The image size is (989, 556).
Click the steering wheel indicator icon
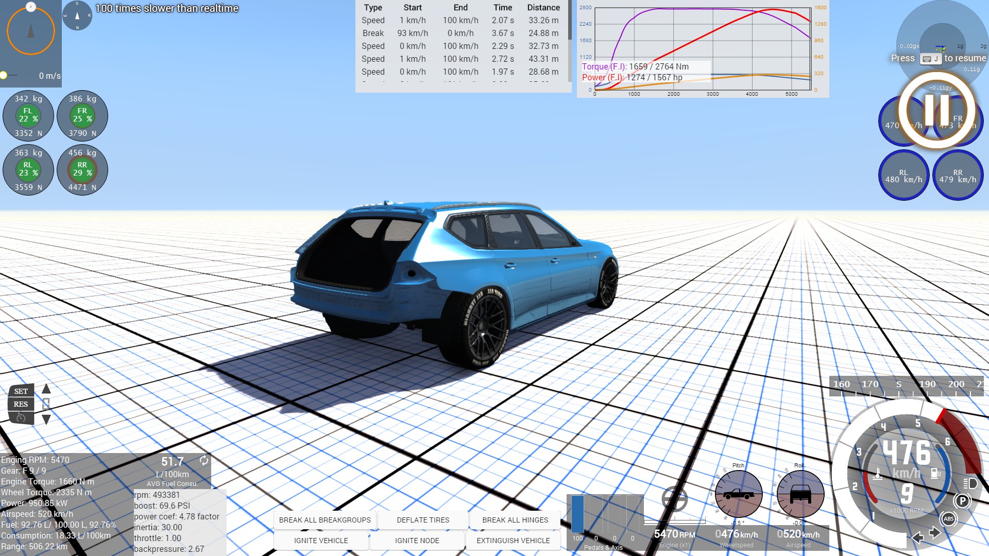point(674,499)
